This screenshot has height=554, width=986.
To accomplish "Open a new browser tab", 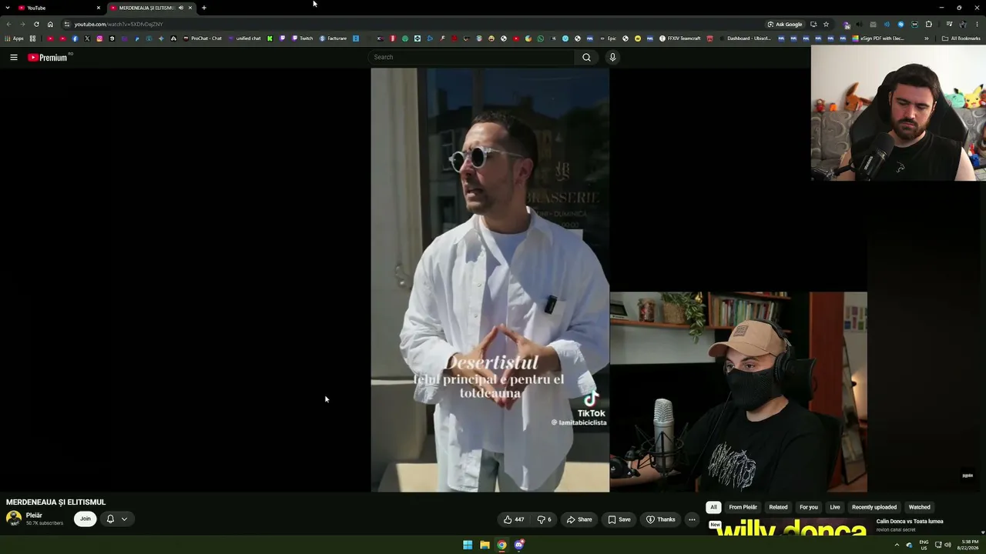I will coord(204,8).
